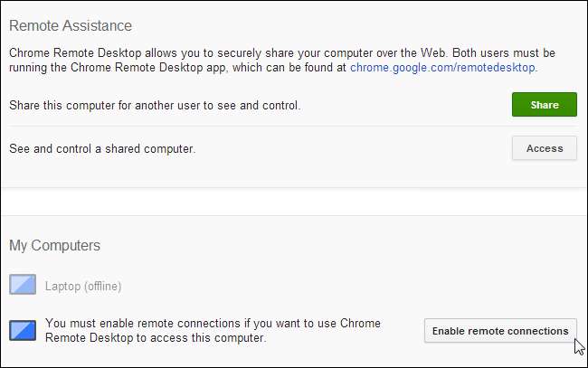Click the "You must enable remote connections" message

tap(213, 324)
